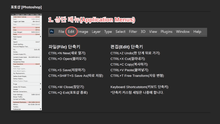
Task: Click the 'CTRL+S Save(저장하기)' line
Action: tap(67, 70)
